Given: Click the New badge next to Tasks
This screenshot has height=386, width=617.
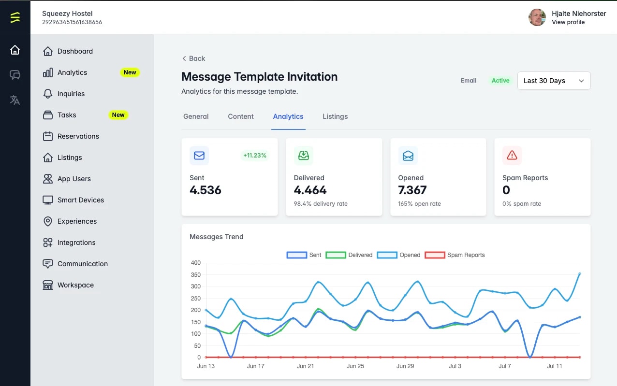Looking at the screenshot, I should [118, 115].
